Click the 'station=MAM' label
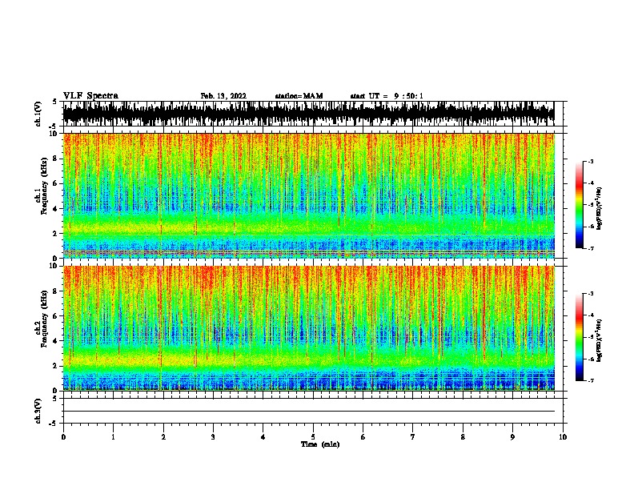This screenshot has width=634, height=490. coord(299,96)
